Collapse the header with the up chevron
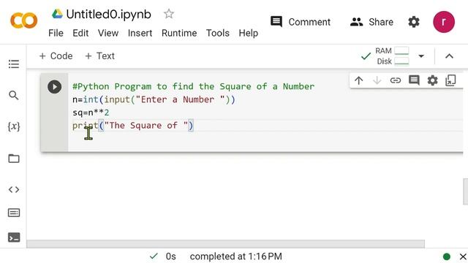468x263 pixels. tap(449, 56)
